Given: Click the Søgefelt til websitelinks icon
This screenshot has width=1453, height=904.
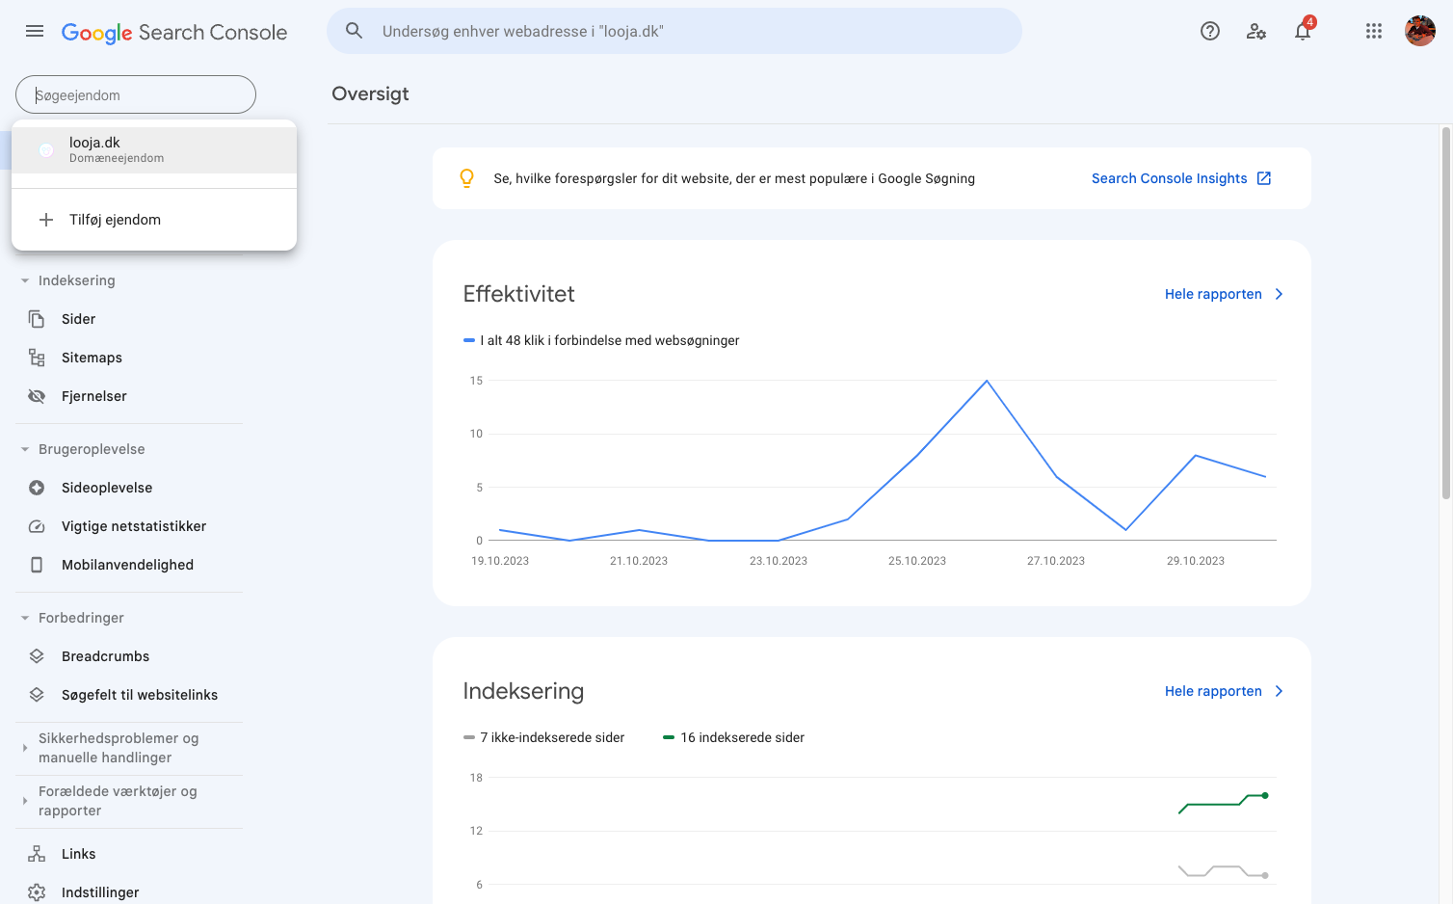Looking at the screenshot, I should tap(37, 695).
